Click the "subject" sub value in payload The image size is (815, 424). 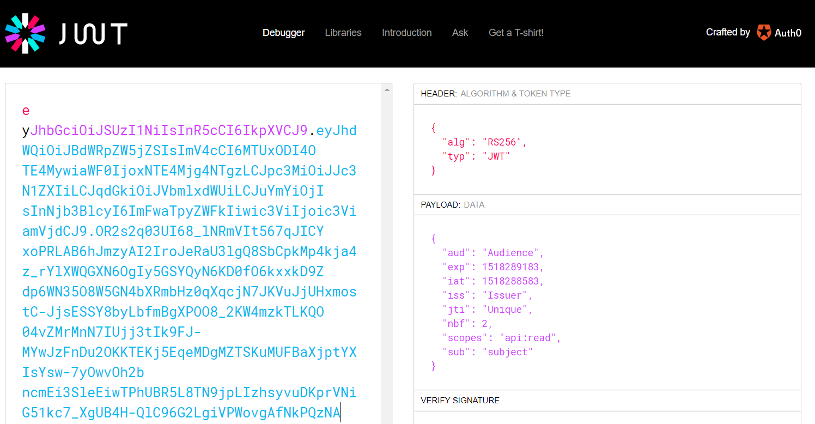pyautogui.click(x=507, y=352)
